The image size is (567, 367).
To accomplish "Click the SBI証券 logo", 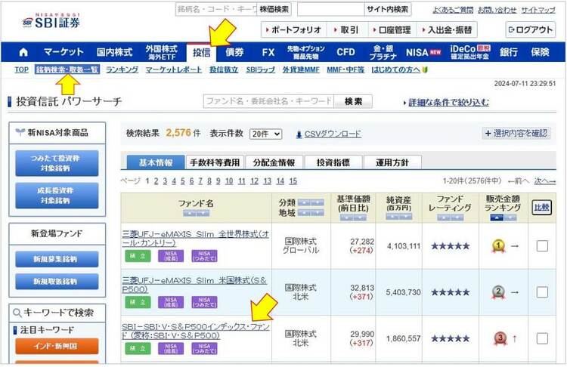I will tap(51, 21).
